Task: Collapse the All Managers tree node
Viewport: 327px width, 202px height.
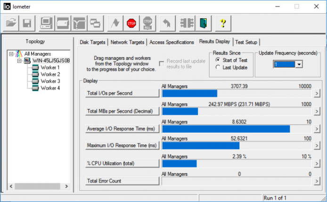Action: (11, 54)
